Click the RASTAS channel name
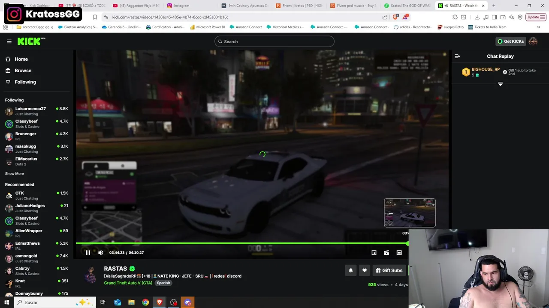Screen dimensions: 549x308 tap(115, 269)
